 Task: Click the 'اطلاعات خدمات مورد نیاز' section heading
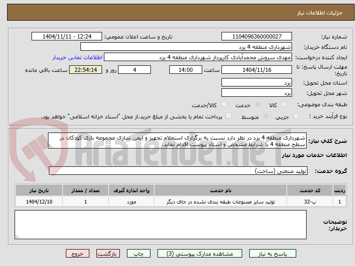314,155
